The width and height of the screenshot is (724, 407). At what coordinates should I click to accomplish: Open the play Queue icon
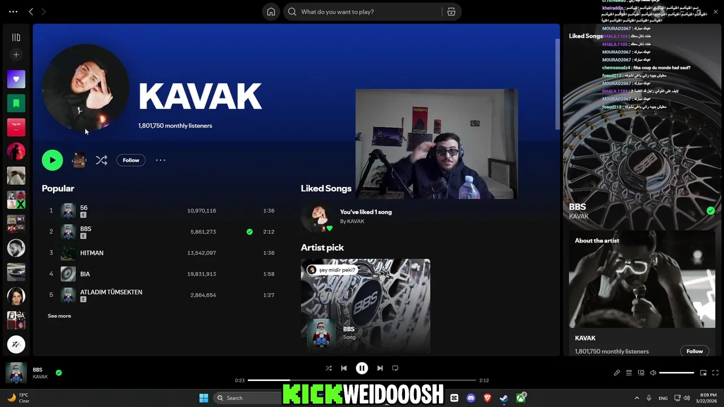(x=629, y=373)
